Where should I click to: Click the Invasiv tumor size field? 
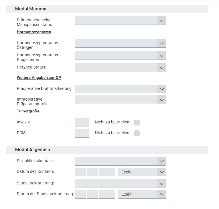82,123
